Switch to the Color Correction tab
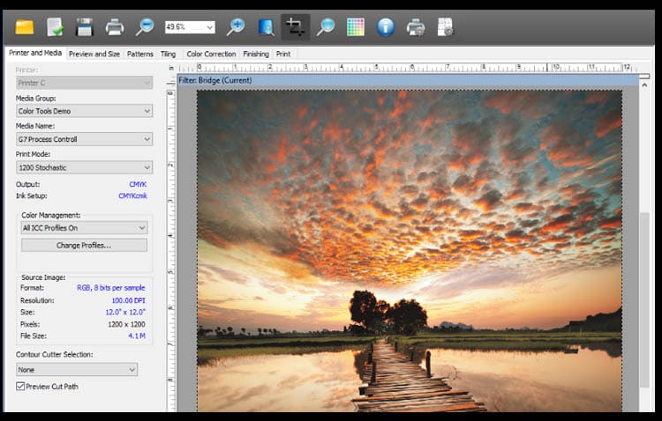 (211, 54)
